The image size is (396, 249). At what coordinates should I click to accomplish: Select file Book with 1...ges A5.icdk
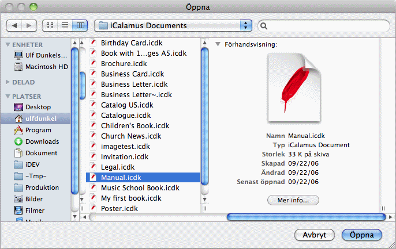click(x=143, y=53)
